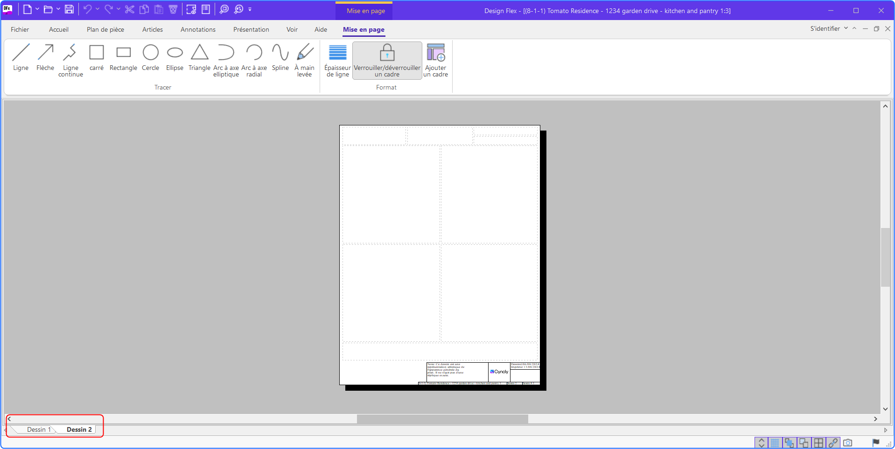Open the Annotations tab
895x449 pixels.
click(x=198, y=29)
